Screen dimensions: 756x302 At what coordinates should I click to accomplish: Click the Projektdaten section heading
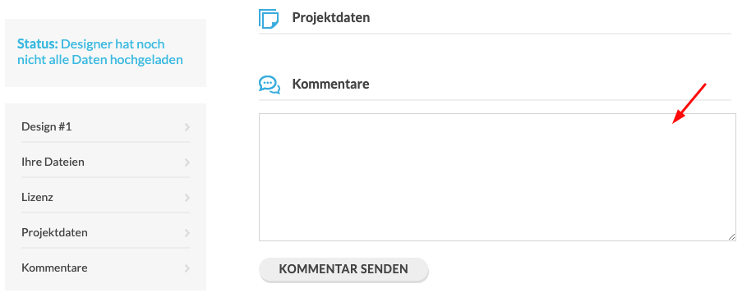coord(330,18)
